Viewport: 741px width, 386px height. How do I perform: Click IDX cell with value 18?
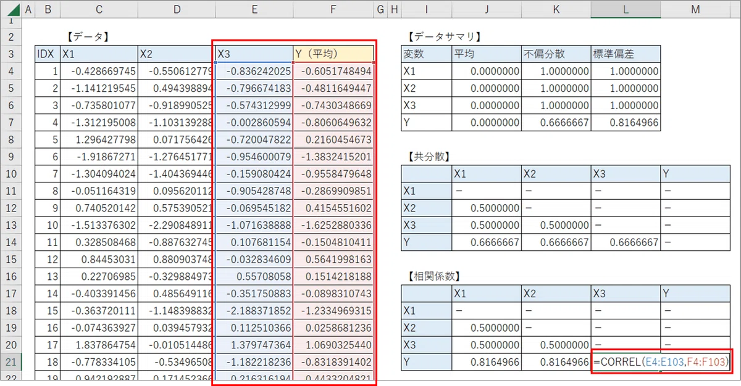tap(48, 361)
